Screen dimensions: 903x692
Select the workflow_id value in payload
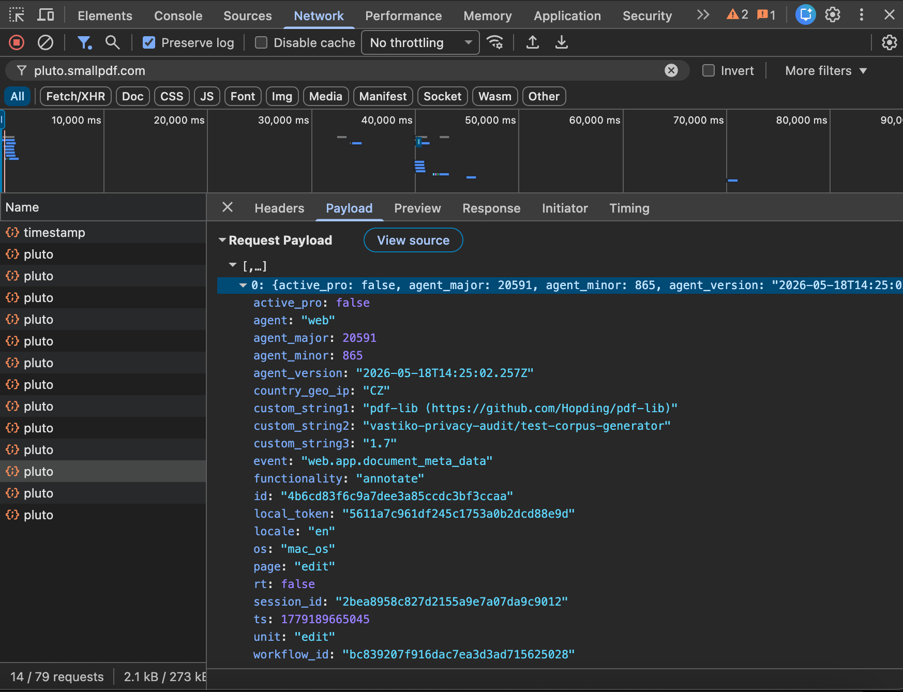(459, 654)
